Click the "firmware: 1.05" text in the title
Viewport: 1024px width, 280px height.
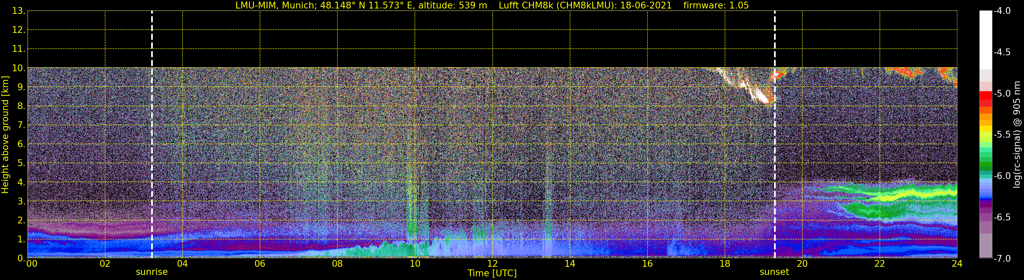(x=716, y=5)
